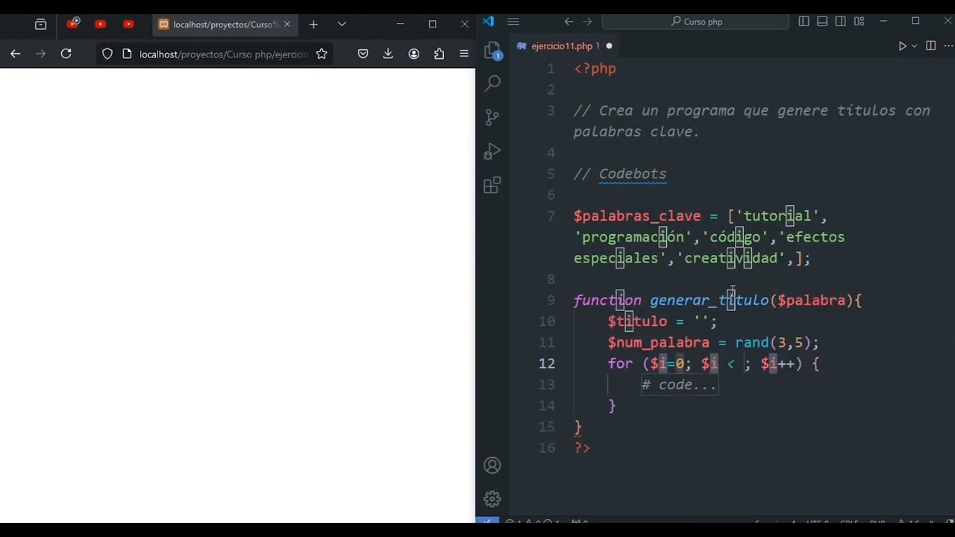Image resolution: width=955 pixels, height=537 pixels.
Task: Select the ejercicio11.php editor tab
Action: (x=565, y=46)
